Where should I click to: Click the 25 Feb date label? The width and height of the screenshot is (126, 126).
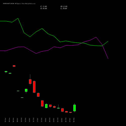(62, 120)
